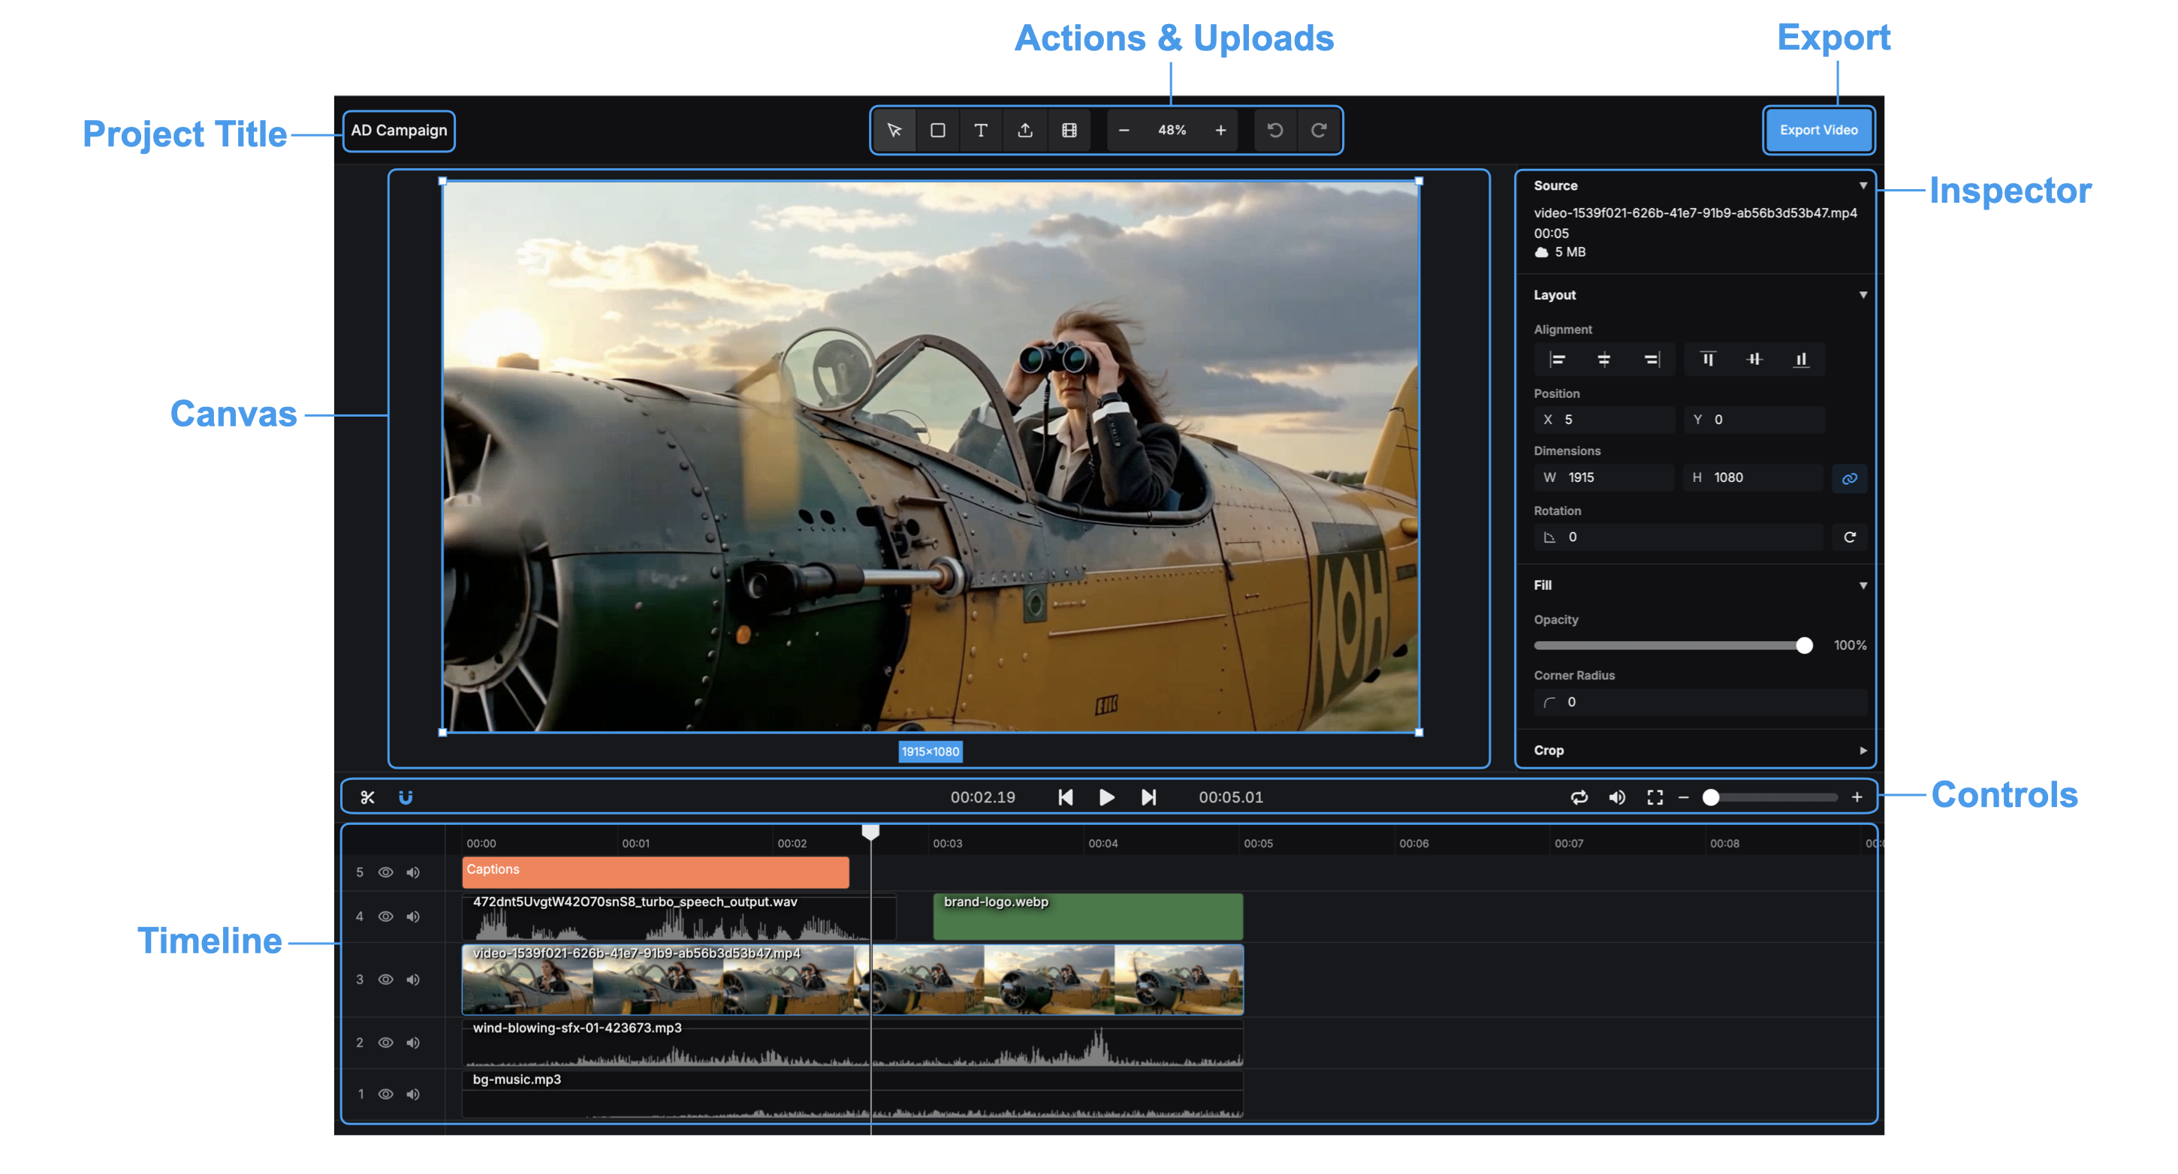
Task: Click the Height dimension field
Action: click(x=1754, y=477)
